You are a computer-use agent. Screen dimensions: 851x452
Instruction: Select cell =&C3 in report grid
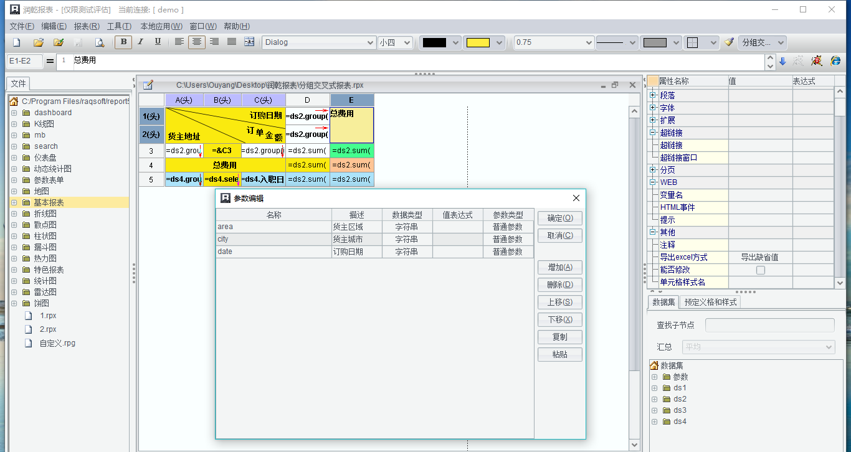pos(222,151)
